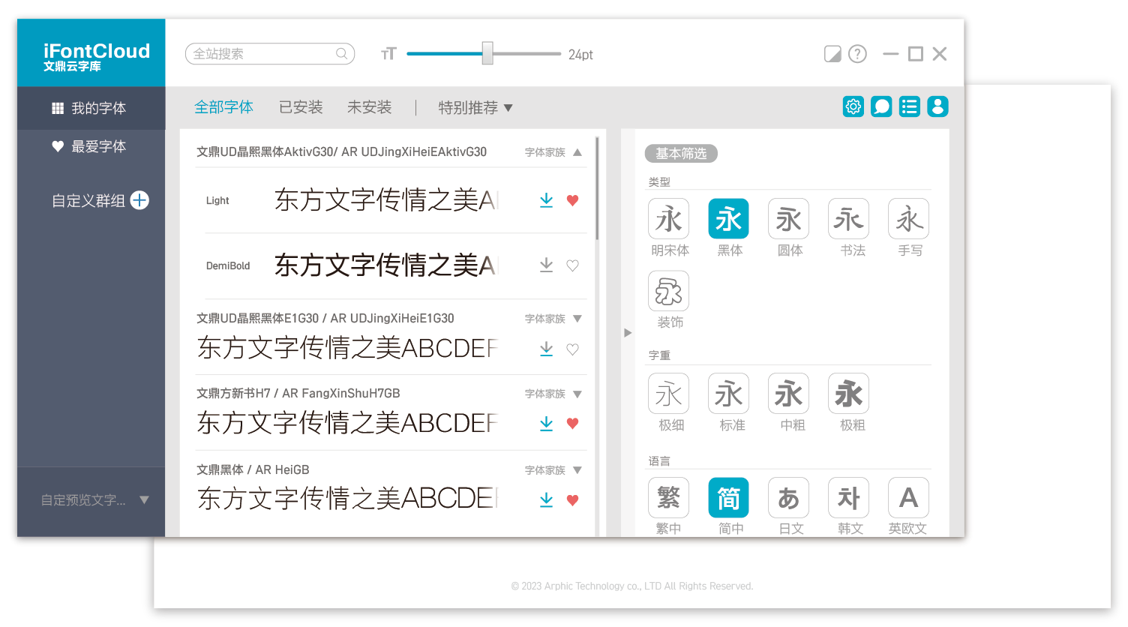This screenshot has height=627, width=1128.
Task: Click the iFontCloud logo
Action: [96, 57]
